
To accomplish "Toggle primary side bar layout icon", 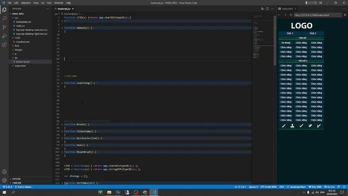I will [x=307, y=3].
